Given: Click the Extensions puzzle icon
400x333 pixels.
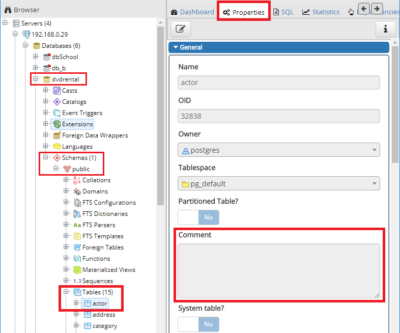Looking at the screenshot, I should coord(57,124).
